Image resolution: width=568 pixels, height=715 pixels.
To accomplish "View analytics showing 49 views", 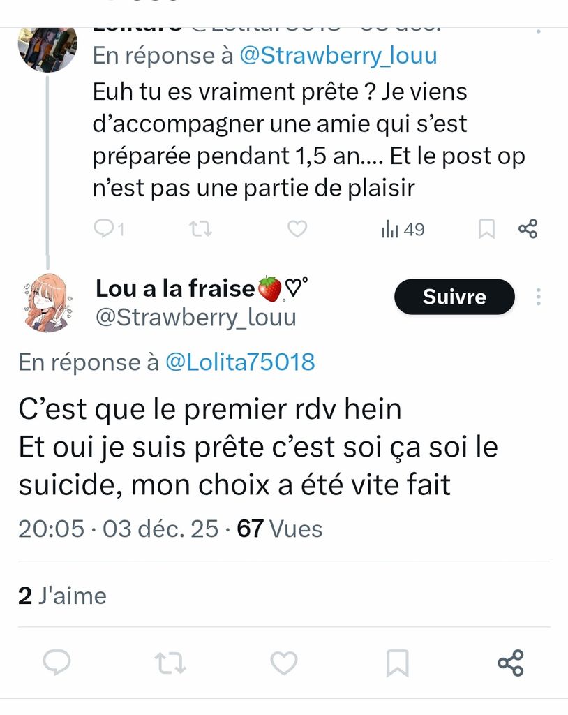I will (403, 229).
